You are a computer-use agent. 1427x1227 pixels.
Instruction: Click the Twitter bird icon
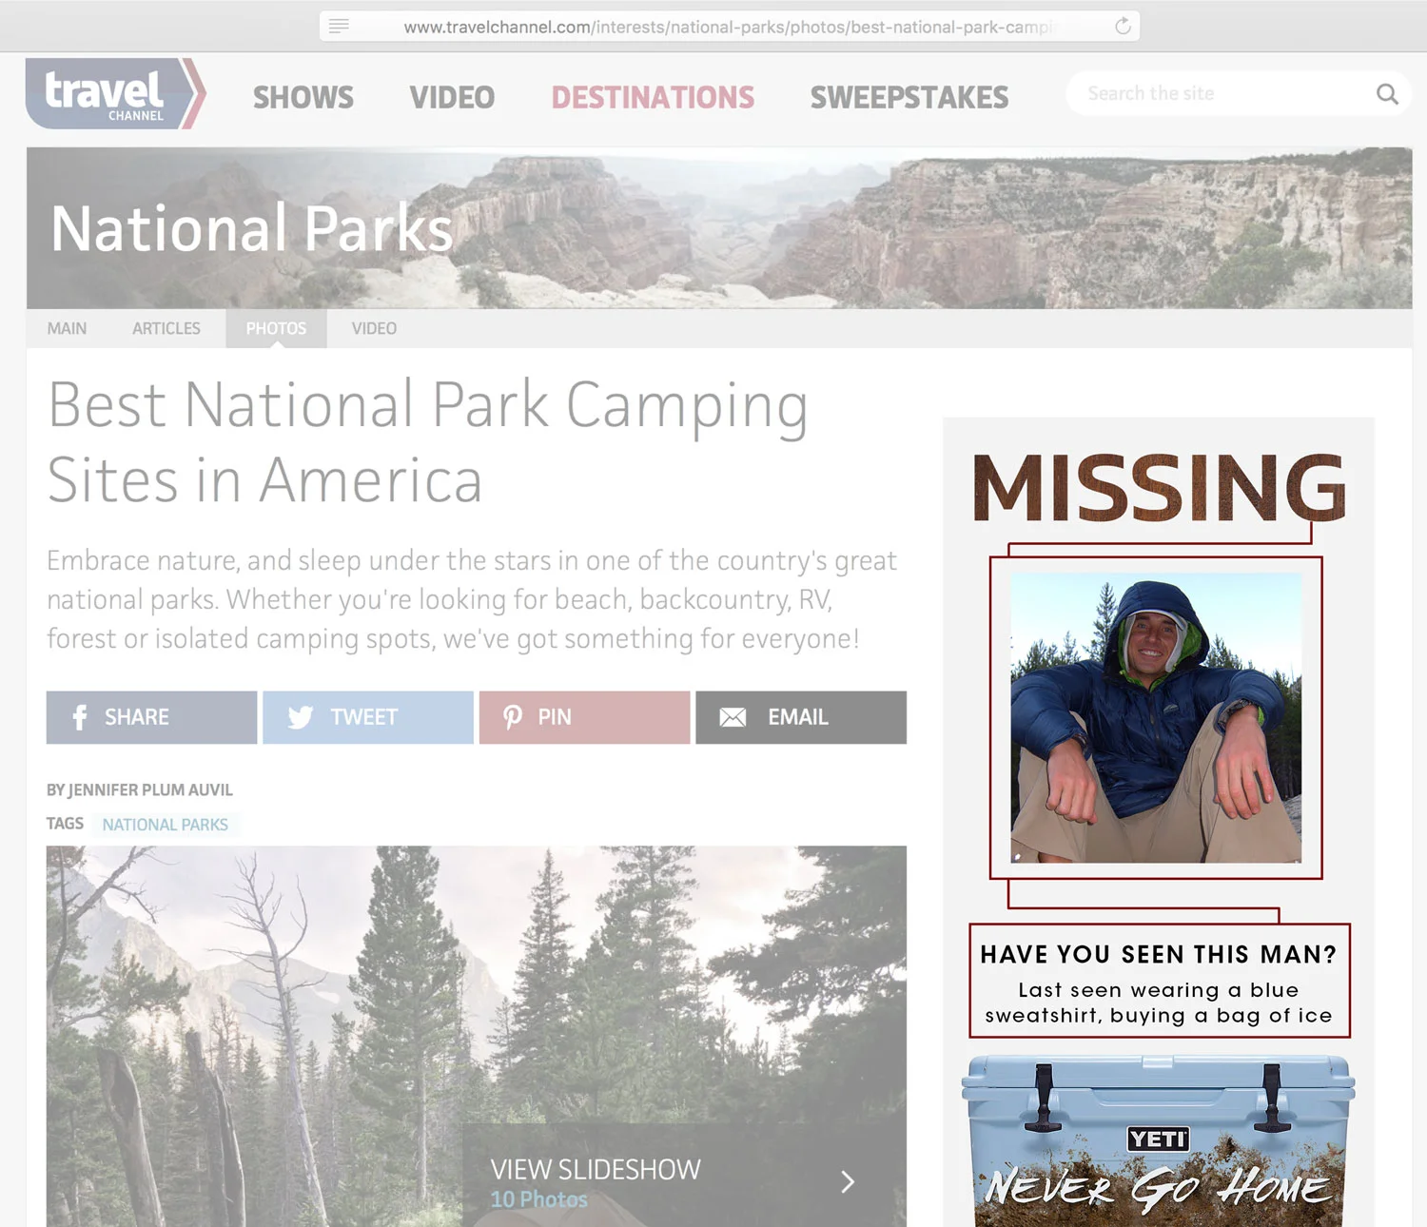[x=300, y=717]
